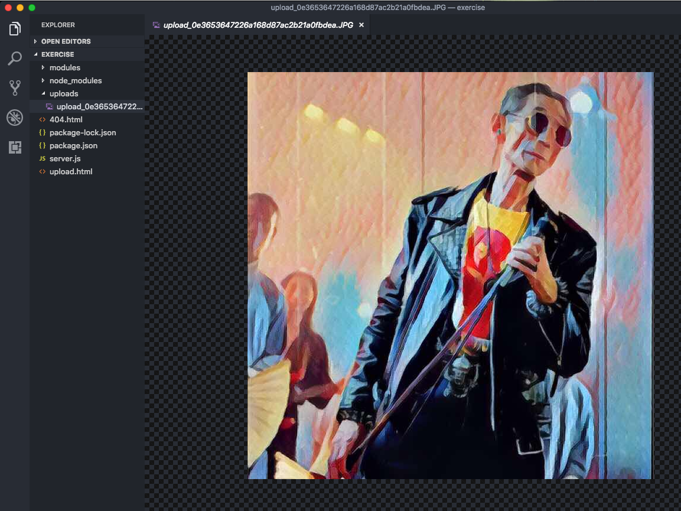
Task: Open the Extensions view icon
Action: pyautogui.click(x=15, y=147)
